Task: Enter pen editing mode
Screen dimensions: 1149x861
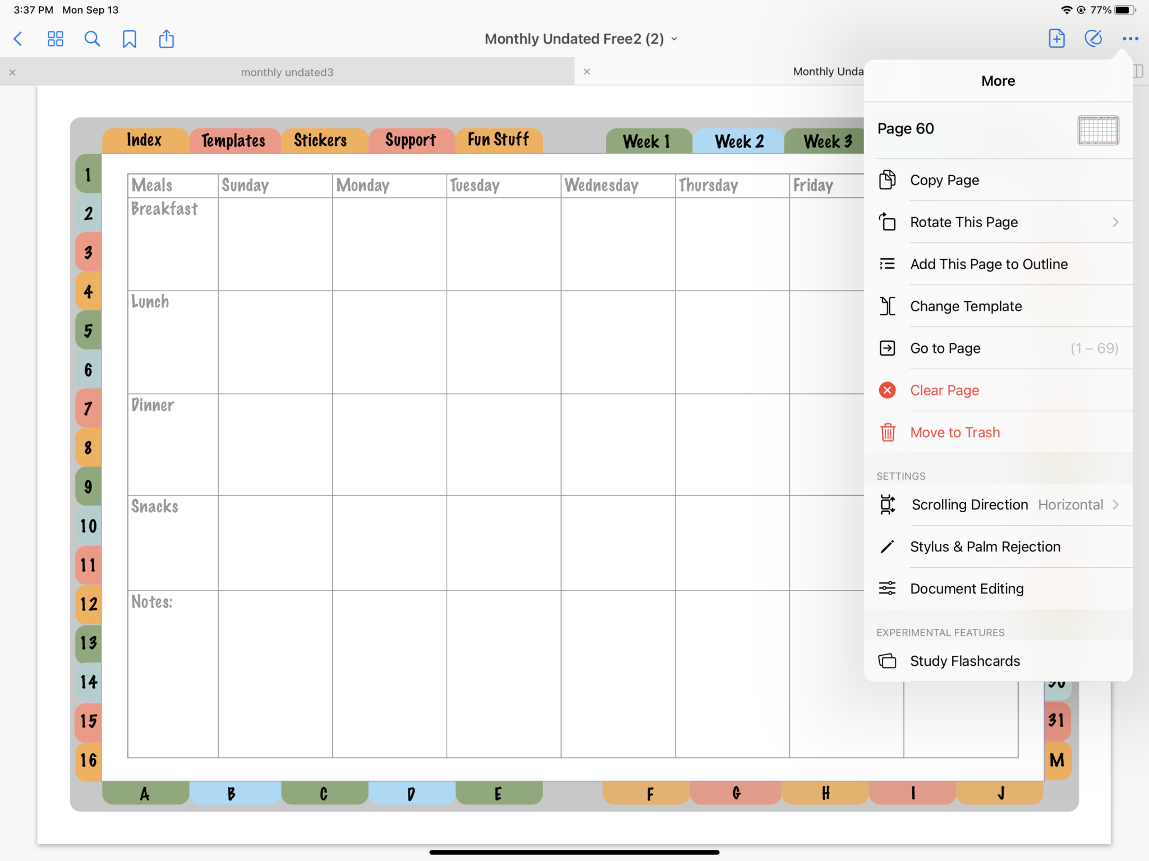Action: click(x=1092, y=39)
